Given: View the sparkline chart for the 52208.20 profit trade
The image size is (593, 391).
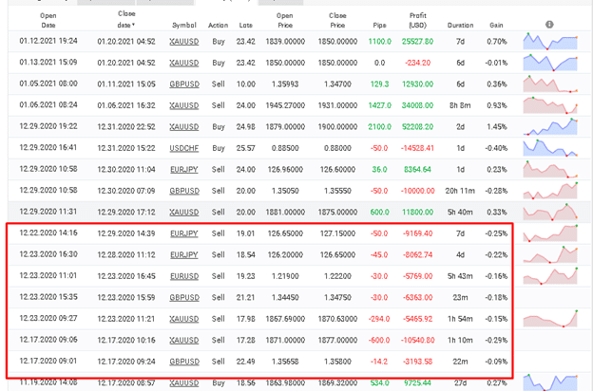Looking at the screenshot, I should [550, 126].
